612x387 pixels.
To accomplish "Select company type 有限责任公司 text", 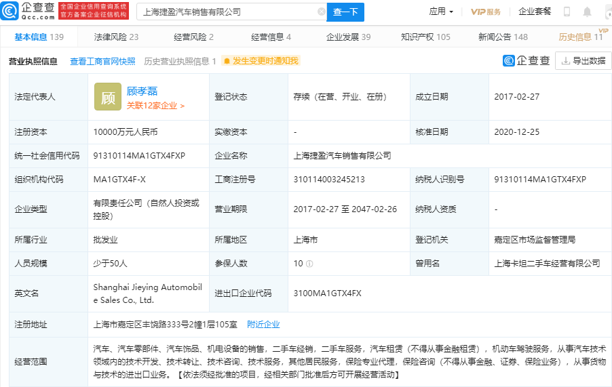I will pos(147,209).
